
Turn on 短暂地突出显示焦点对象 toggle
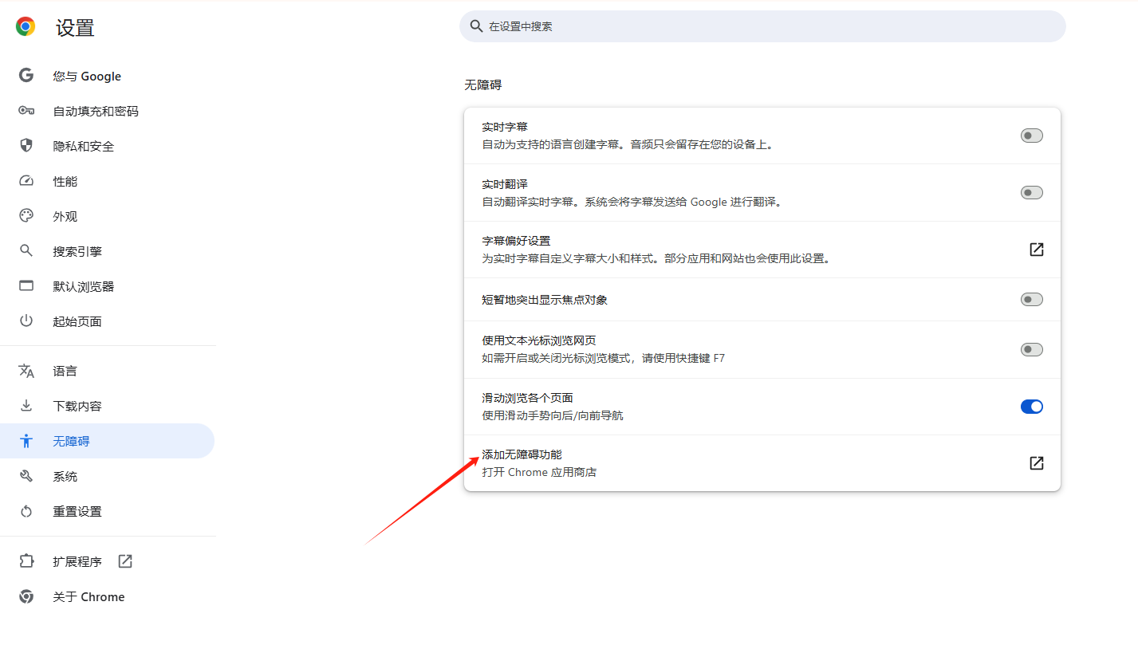click(x=1032, y=300)
